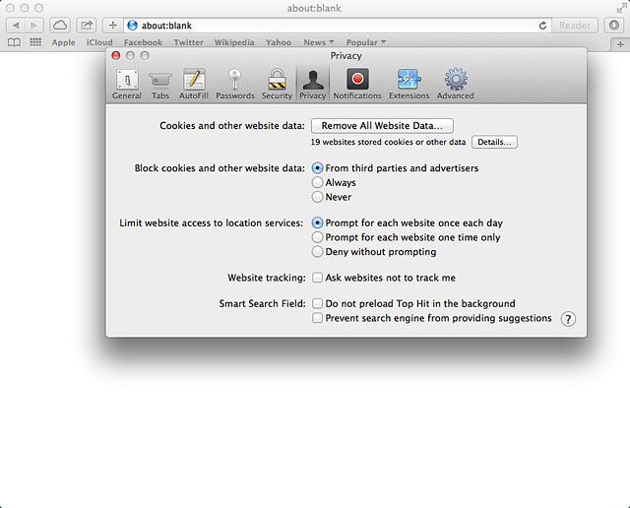Open the Security preferences pane
The width and height of the screenshot is (630, 508).
pyautogui.click(x=277, y=84)
